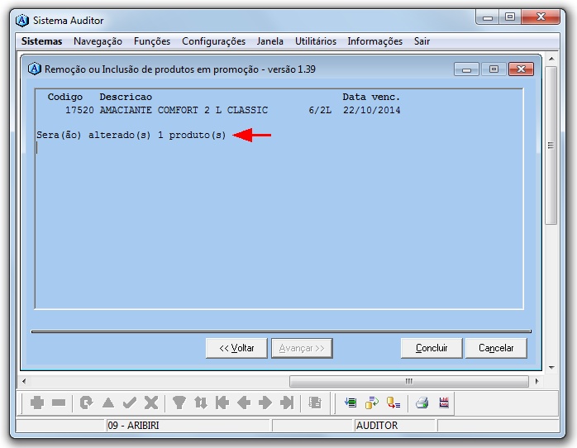Click the Concluir button
577x448 pixels.
click(x=432, y=348)
